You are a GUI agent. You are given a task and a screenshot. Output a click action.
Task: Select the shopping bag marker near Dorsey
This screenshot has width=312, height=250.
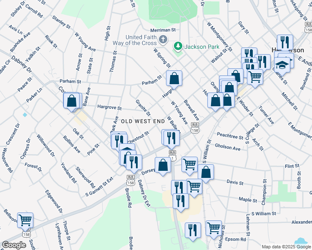click(x=163, y=165)
